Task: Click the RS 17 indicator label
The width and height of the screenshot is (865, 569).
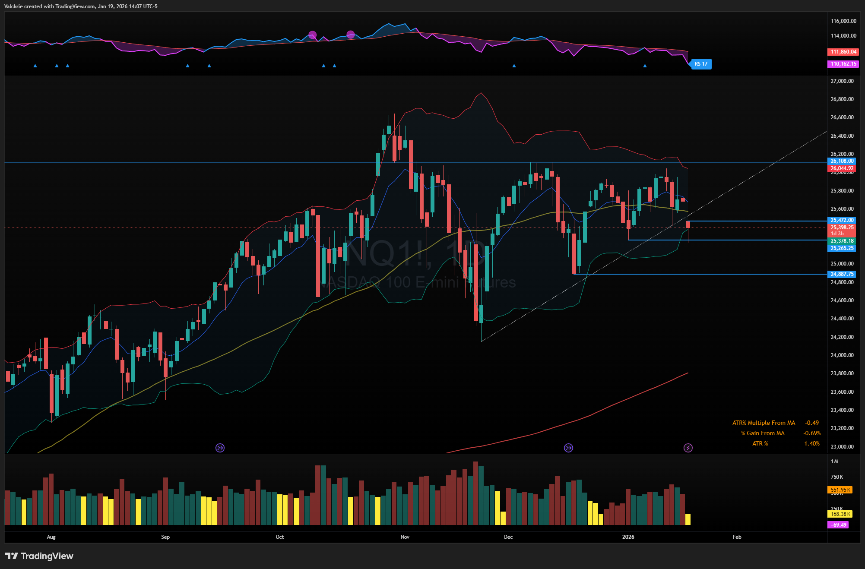Action: (701, 64)
